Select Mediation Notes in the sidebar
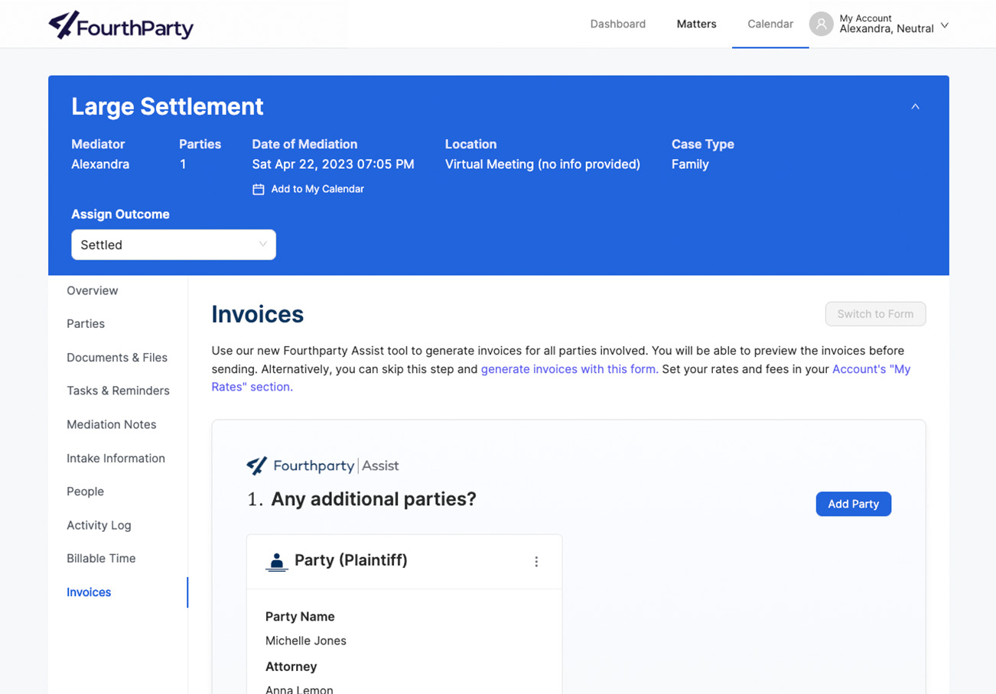996x694 pixels. (x=111, y=424)
